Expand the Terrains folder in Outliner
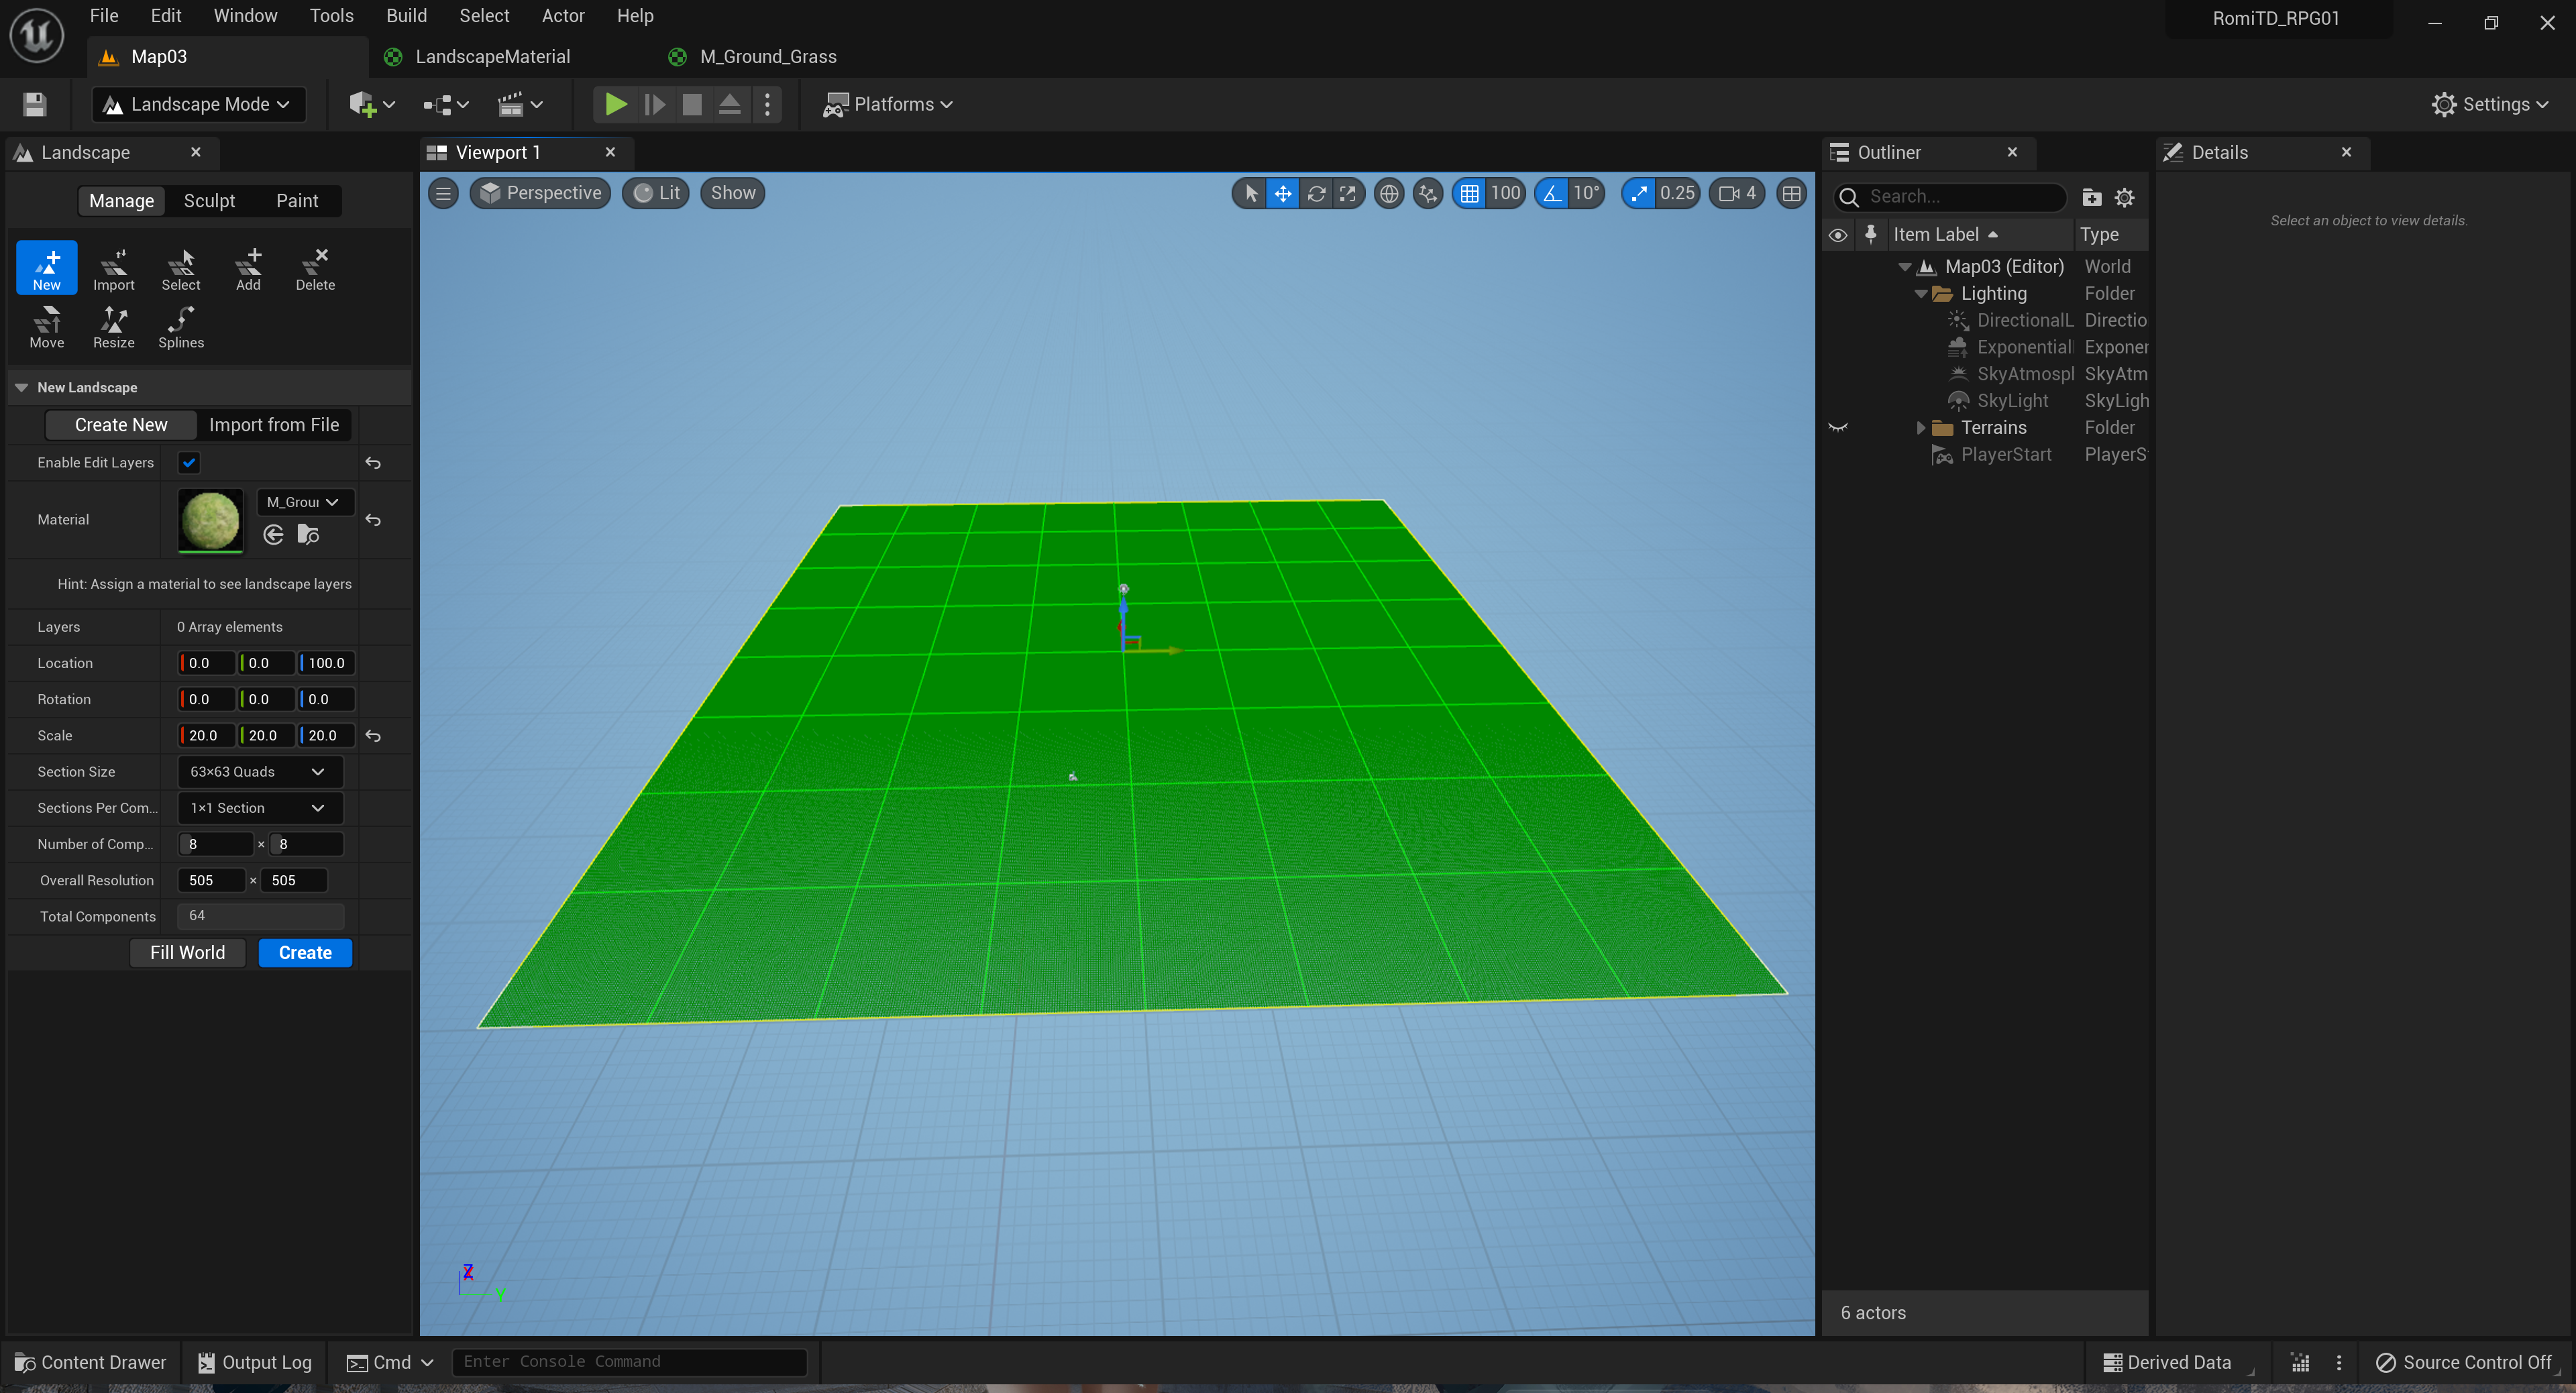The image size is (2576, 1393). [1920, 428]
